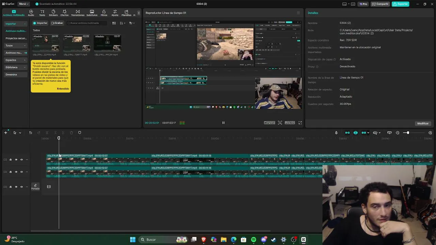This screenshot has height=245, width=436.
Task: Mute the top video track audio
Action: click(x=21, y=160)
